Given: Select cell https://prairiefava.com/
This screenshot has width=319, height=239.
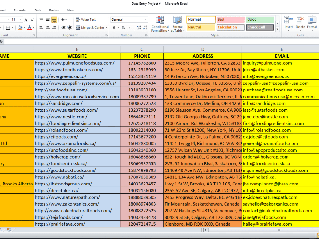Looking at the screenshot, I should (77, 224).
